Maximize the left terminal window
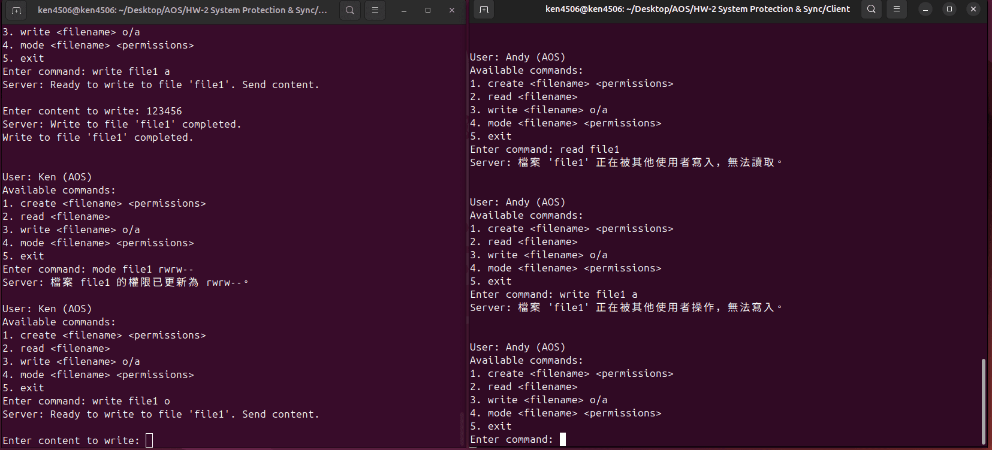The width and height of the screenshot is (992, 450). point(428,10)
